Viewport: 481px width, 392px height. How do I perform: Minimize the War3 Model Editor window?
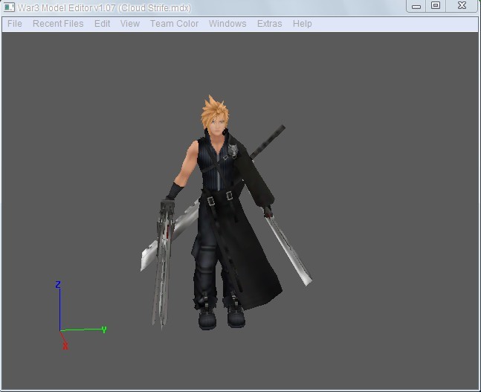coord(416,6)
